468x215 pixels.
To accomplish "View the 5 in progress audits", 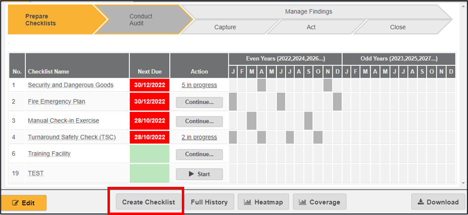I will (199, 85).
